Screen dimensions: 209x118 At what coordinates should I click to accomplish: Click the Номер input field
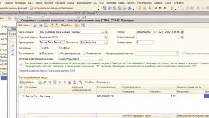click(x=145, y=32)
